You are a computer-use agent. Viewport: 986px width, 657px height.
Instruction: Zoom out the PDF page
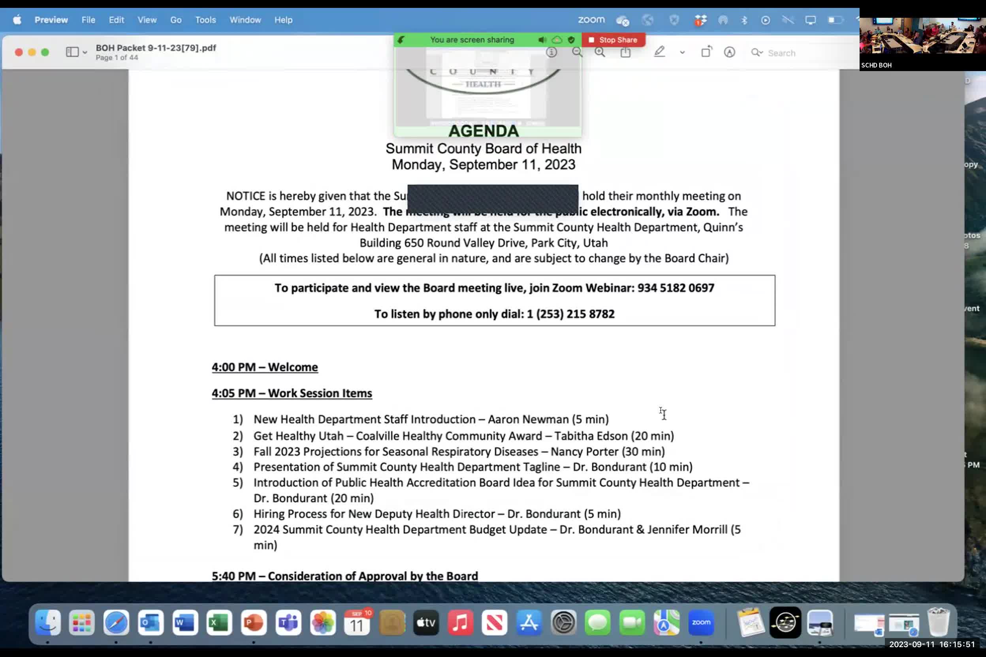pos(577,52)
